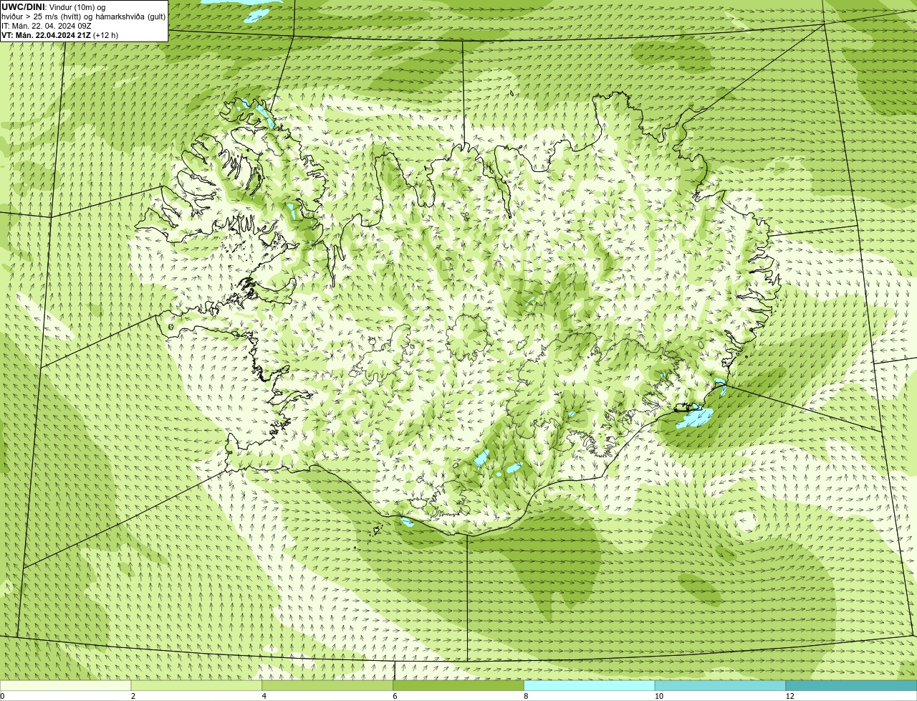The width and height of the screenshot is (917, 701).
Task: Click the legend tick label "10"
Action: [658, 696]
